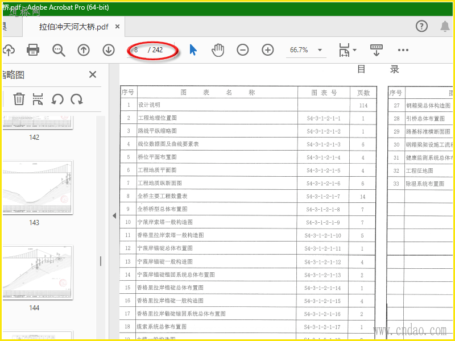The image size is (455, 341).
Task: Select page 142 thumbnail
Action: pos(38,122)
